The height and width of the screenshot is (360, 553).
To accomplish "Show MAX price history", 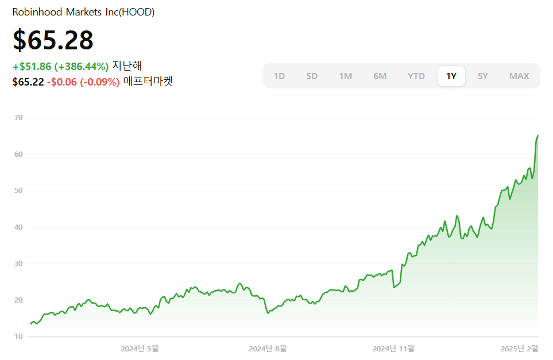I will (519, 76).
